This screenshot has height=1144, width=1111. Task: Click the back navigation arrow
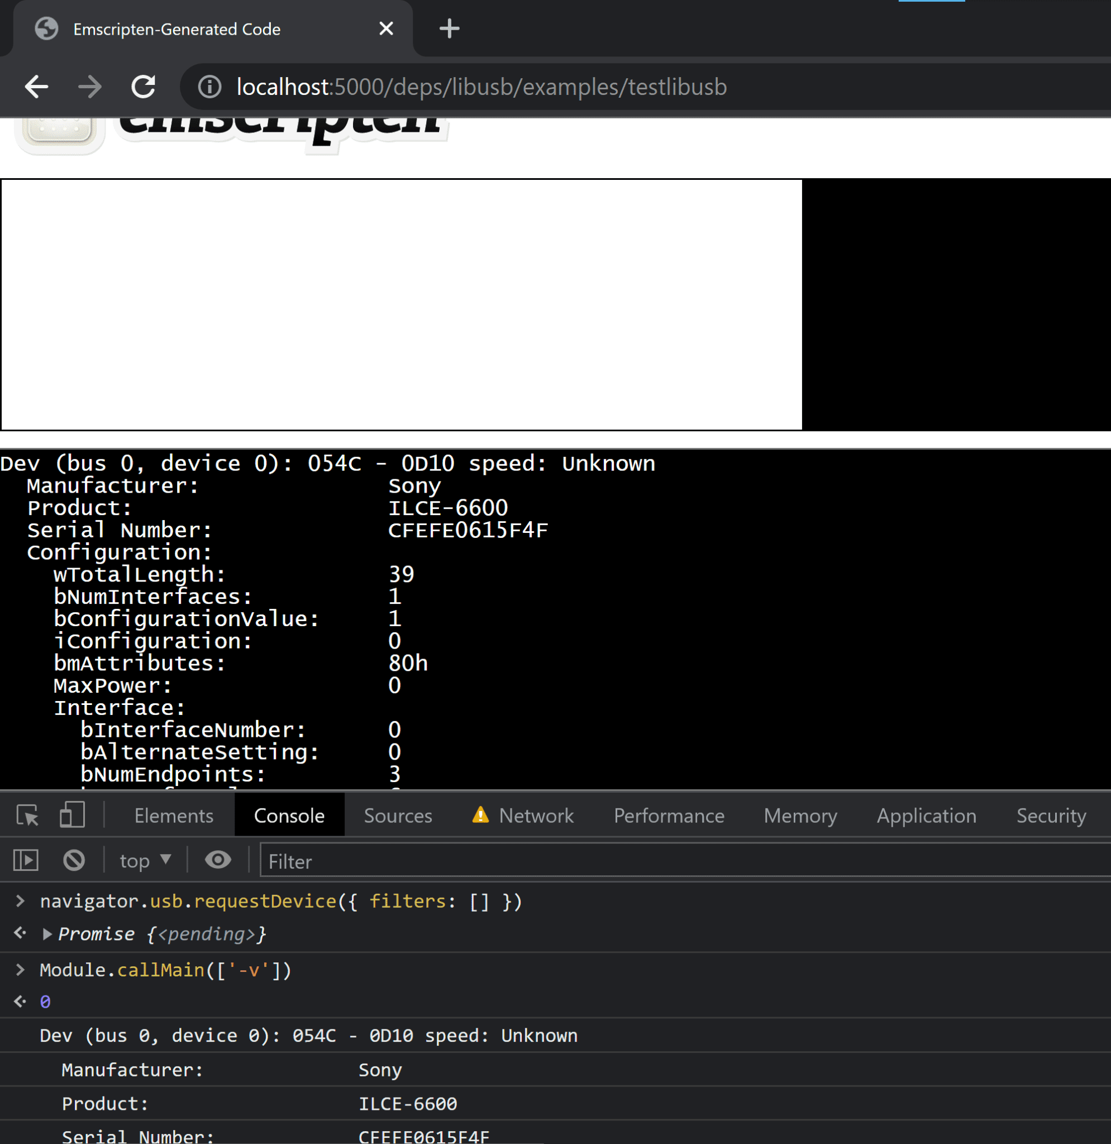click(37, 86)
